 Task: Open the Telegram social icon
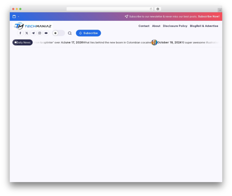[x=33, y=33]
